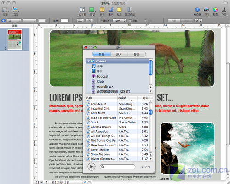Select the song ageless beauty
Screen dimensions: 230x184
[x=117, y=127]
